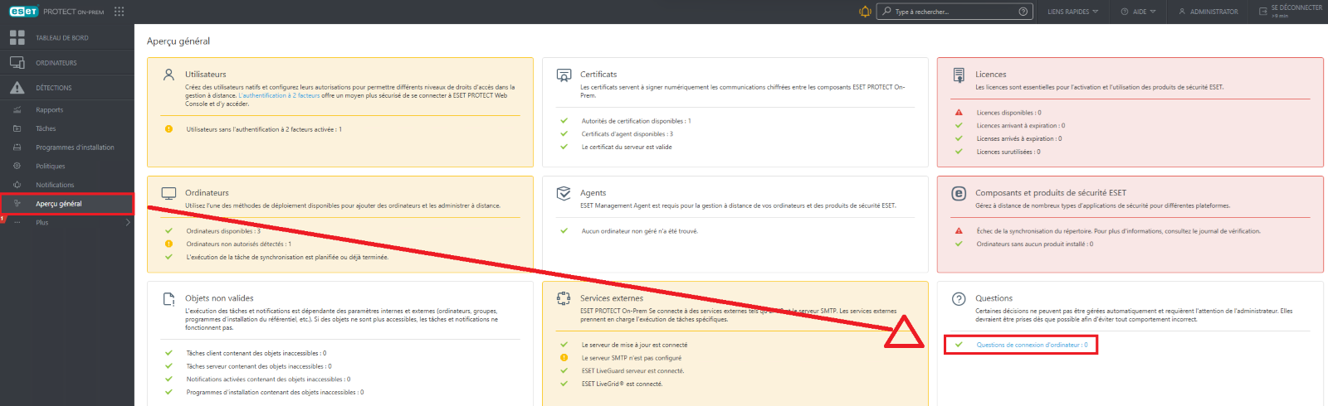Screen dimensions: 1328x406
Task: Click the search help question mark
Action: pyautogui.click(x=1023, y=12)
